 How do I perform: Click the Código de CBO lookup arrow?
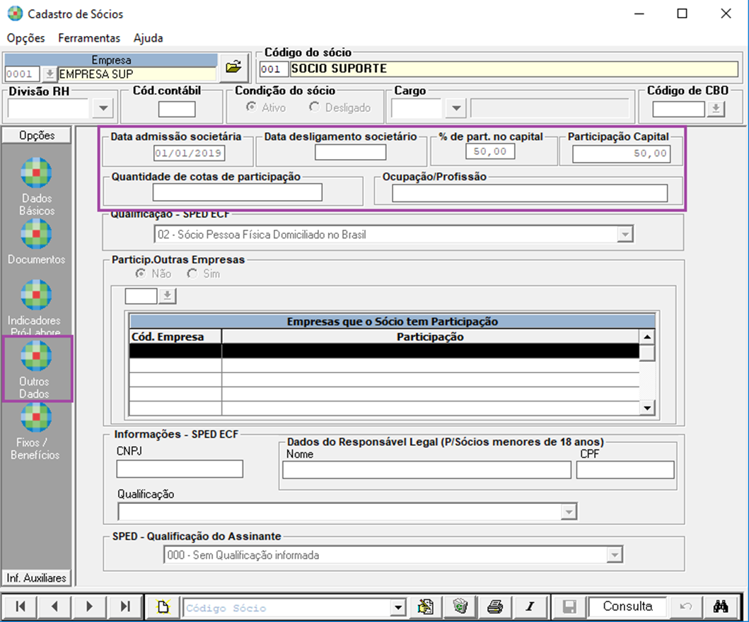click(716, 110)
